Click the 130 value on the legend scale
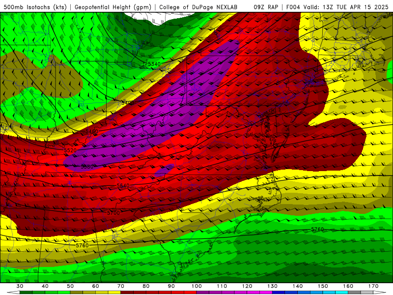Image resolution: width=393 pixels, height=295 pixels. click(273, 286)
